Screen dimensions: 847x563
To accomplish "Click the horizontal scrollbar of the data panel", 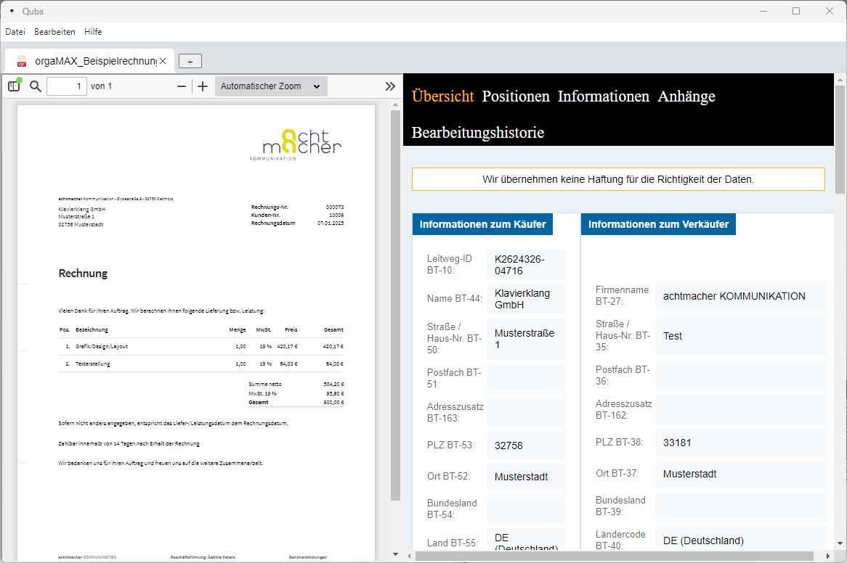I will point(617,556).
